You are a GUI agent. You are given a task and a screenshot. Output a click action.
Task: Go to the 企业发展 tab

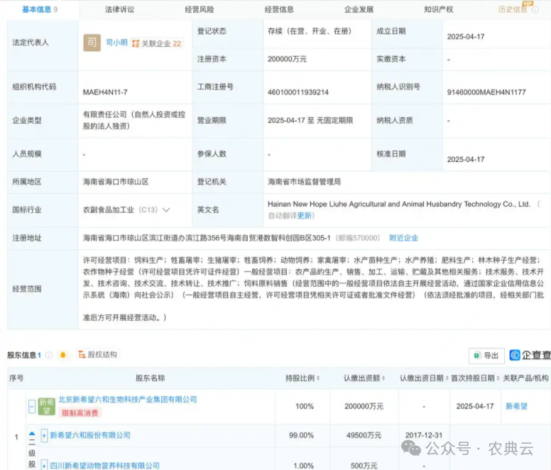coord(359,9)
